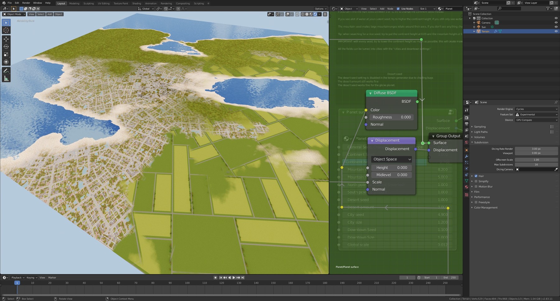Select the Scale tool in the left toolbar
The image size is (560, 301).
6,54
